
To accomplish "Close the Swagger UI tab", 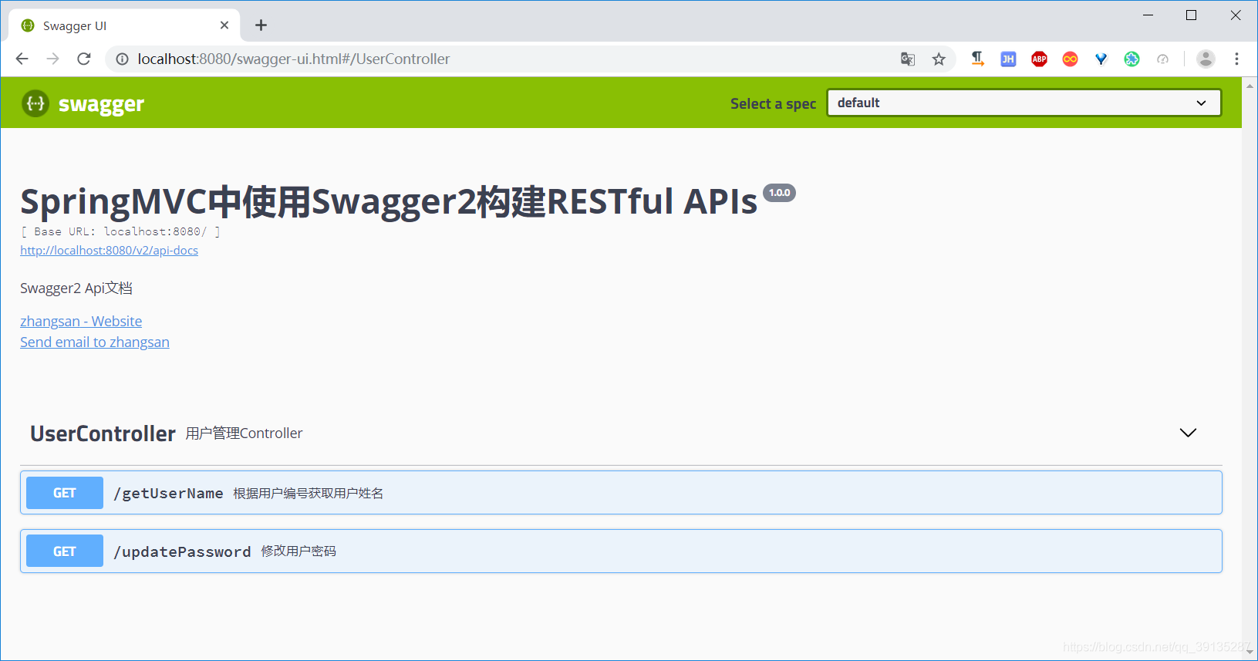I will pos(224,25).
